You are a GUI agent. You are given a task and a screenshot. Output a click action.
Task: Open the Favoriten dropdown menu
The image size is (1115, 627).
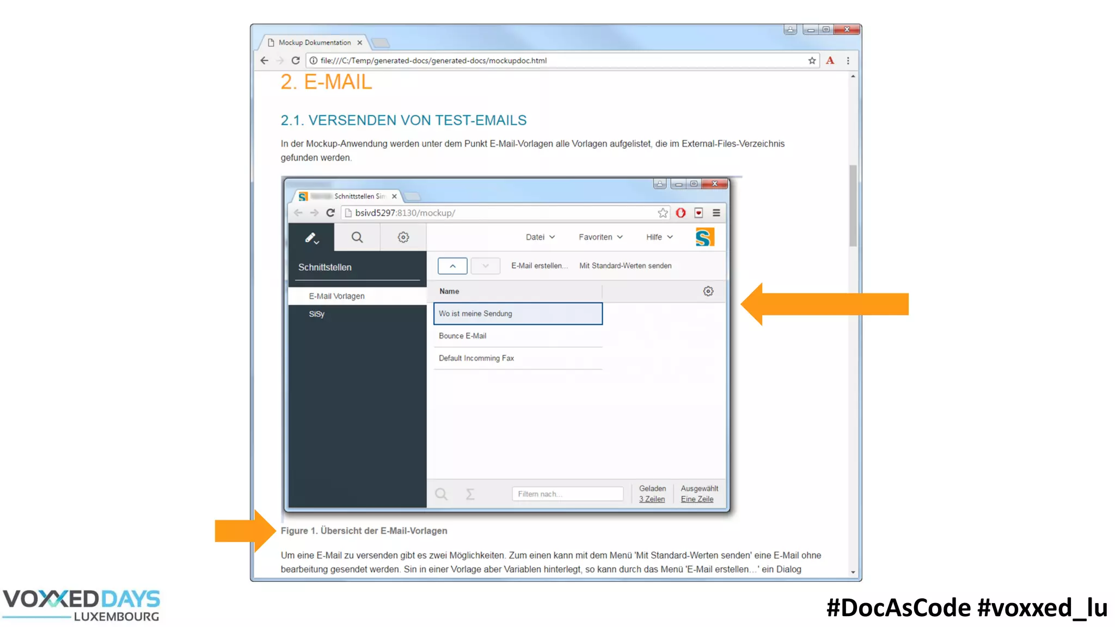click(601, 237)
